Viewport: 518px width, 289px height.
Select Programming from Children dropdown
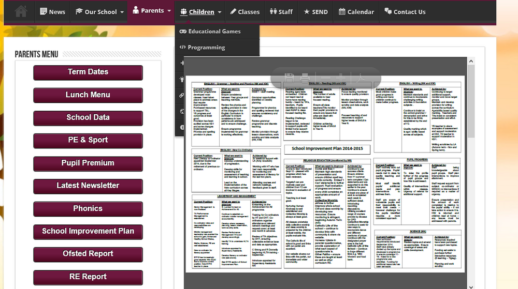(x=218, y=48)
